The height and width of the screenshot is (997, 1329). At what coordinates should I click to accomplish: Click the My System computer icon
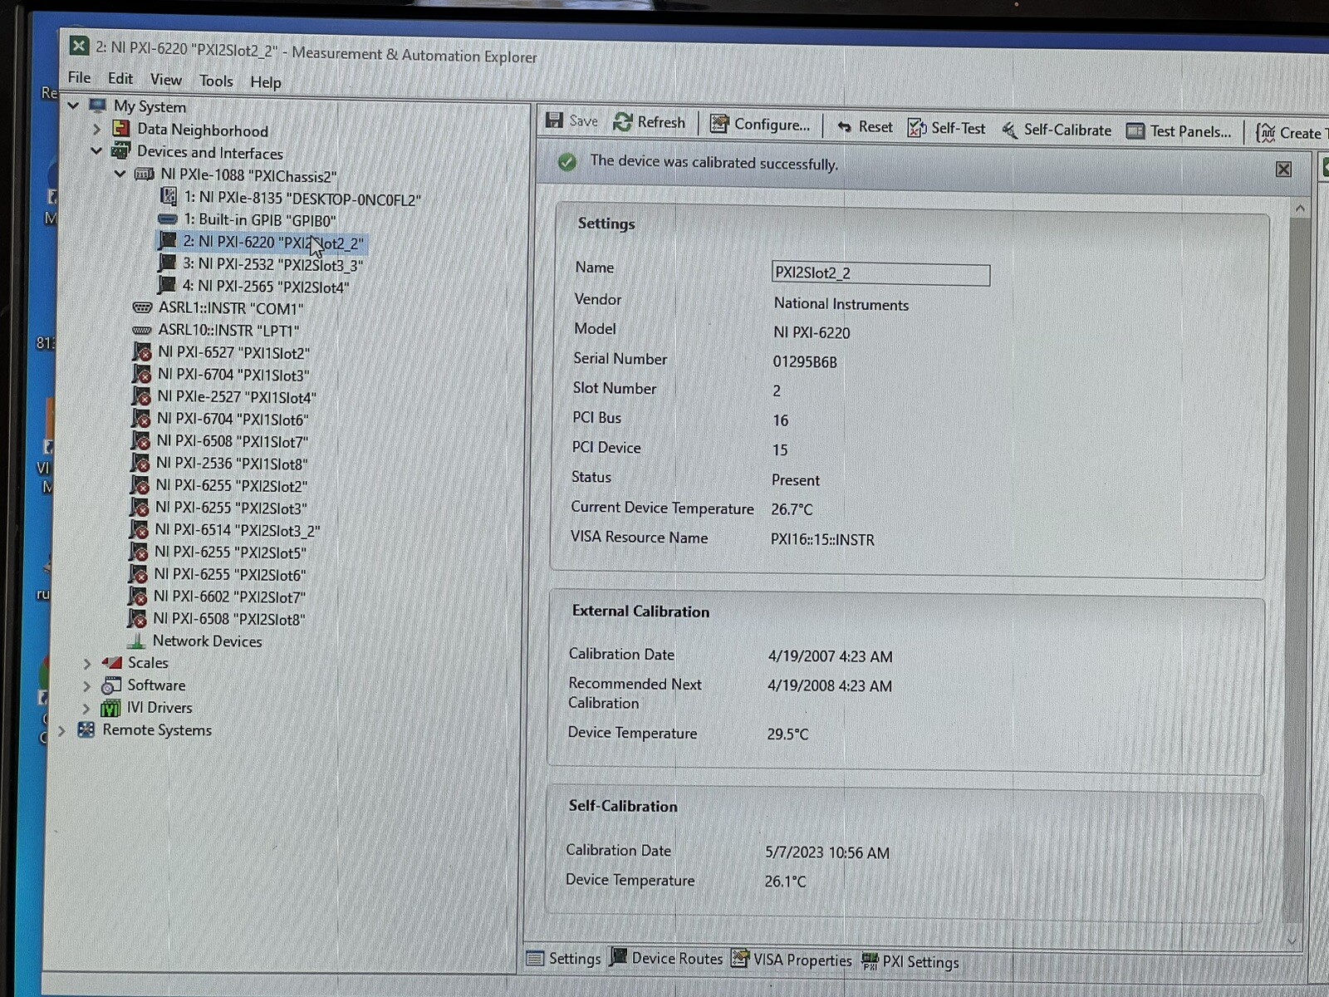point(98,106)
